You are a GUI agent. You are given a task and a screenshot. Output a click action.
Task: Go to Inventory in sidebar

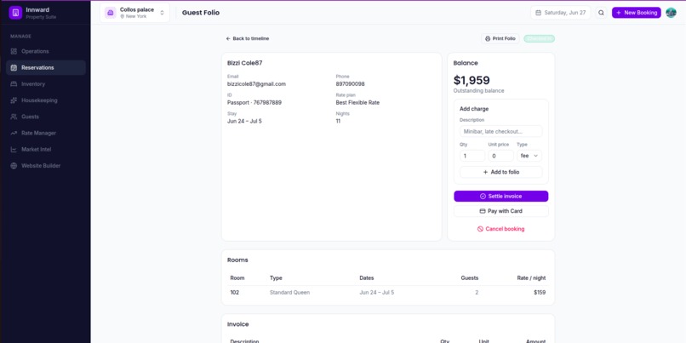[45, 84]
